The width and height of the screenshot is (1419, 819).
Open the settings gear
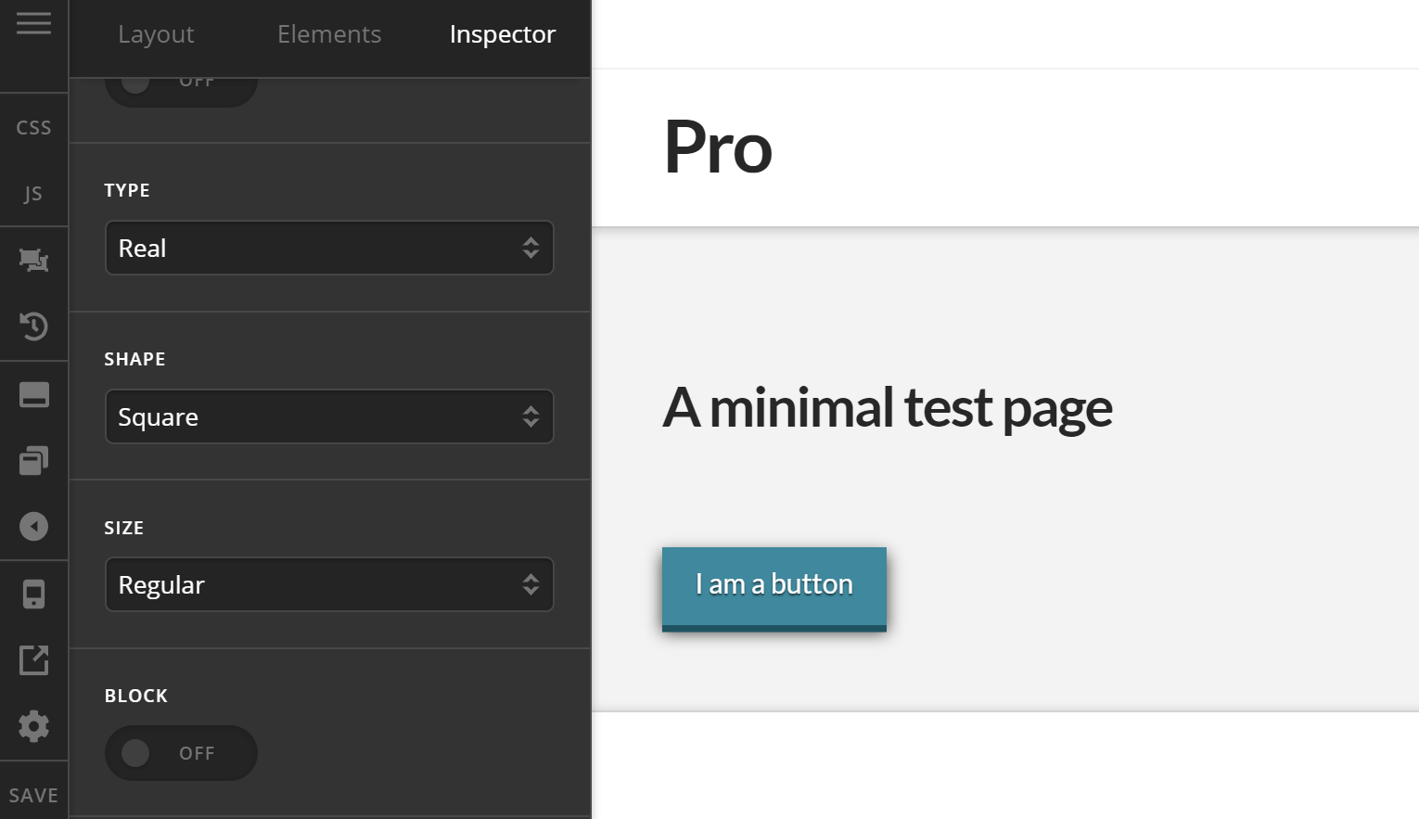[34, 726]
